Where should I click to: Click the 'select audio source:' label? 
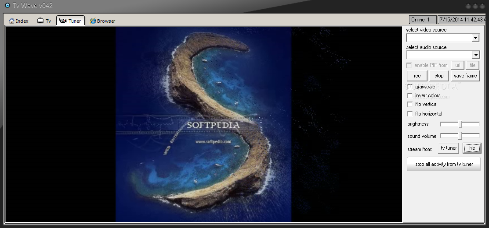tap(427, 47)
